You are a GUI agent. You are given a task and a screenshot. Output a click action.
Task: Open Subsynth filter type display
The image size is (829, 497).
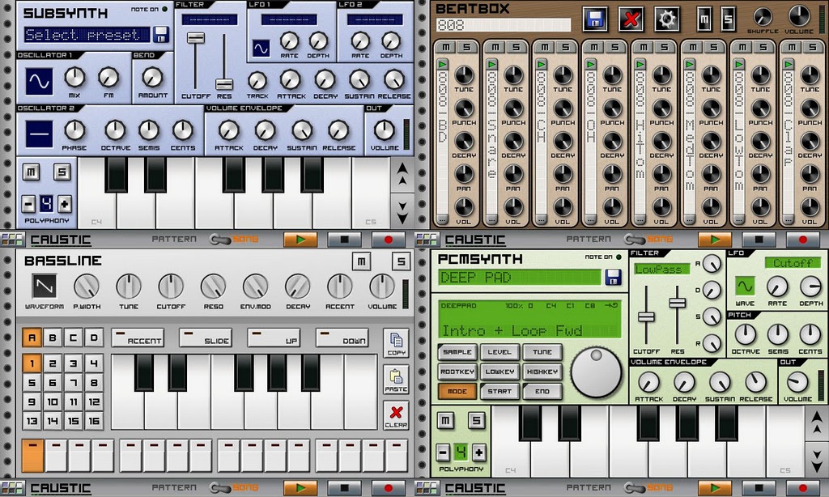click(x=210, y=19)
